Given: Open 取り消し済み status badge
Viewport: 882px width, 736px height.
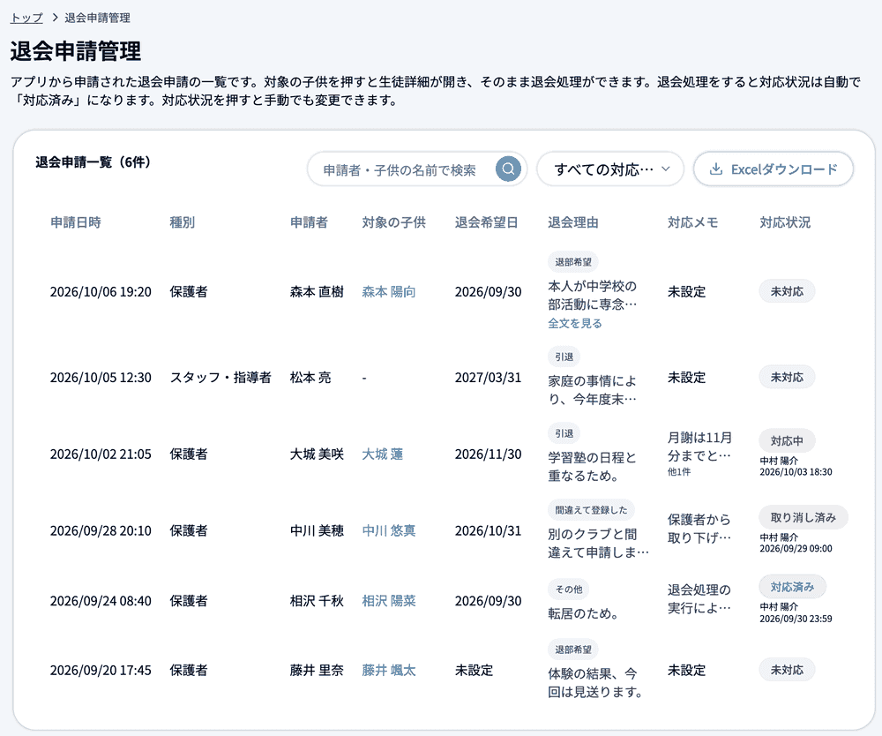Looking at the screenshot, I should 804,517.
